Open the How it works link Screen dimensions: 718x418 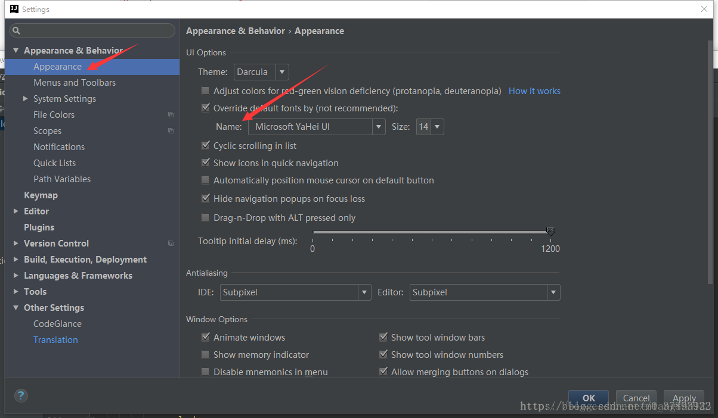pos(534,91)
